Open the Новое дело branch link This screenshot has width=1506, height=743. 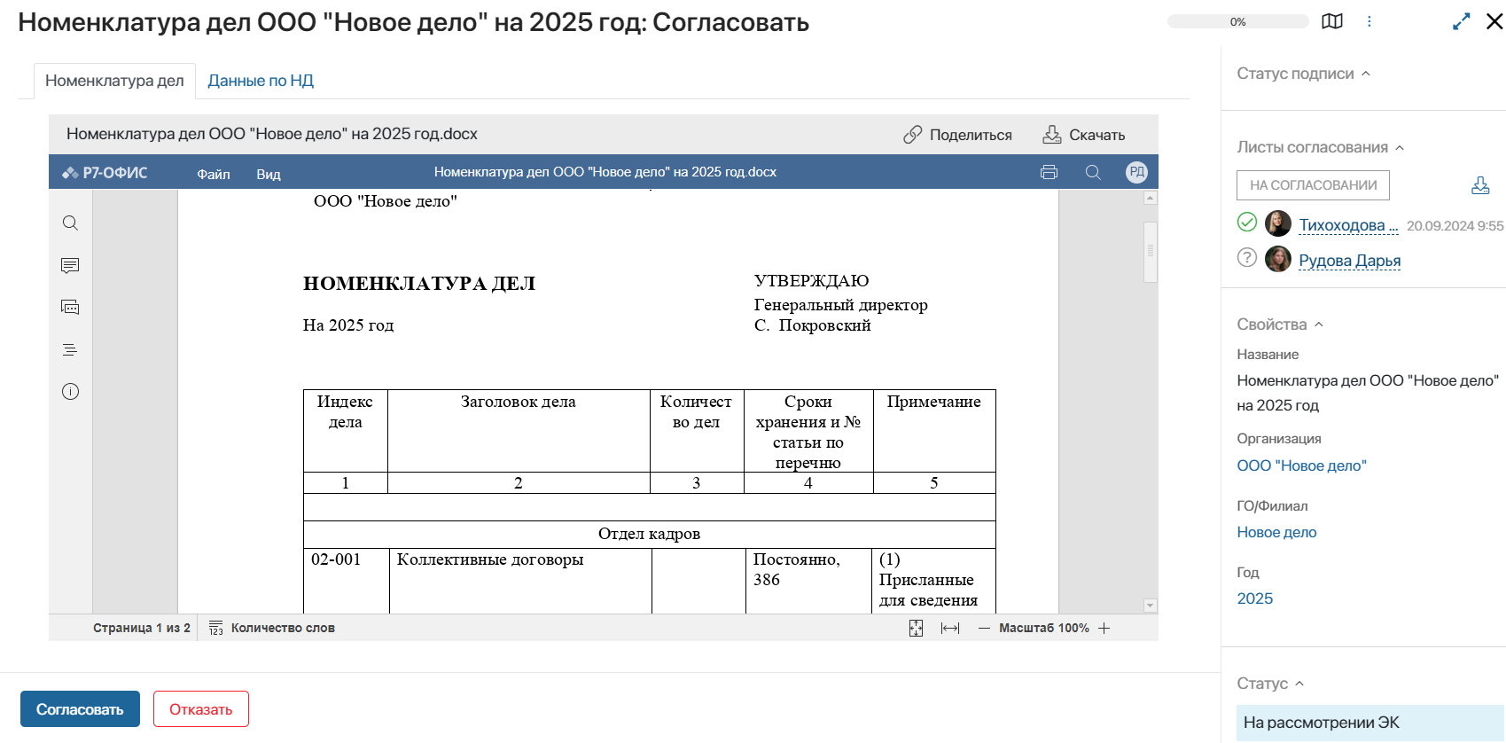click(1276, 532)
